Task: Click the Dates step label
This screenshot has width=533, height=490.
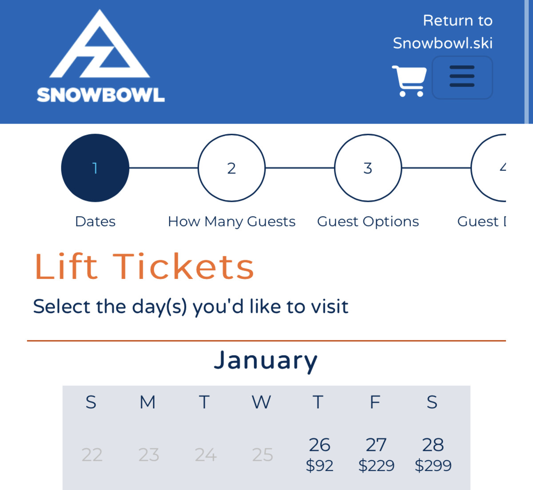Action: (95, 221)
